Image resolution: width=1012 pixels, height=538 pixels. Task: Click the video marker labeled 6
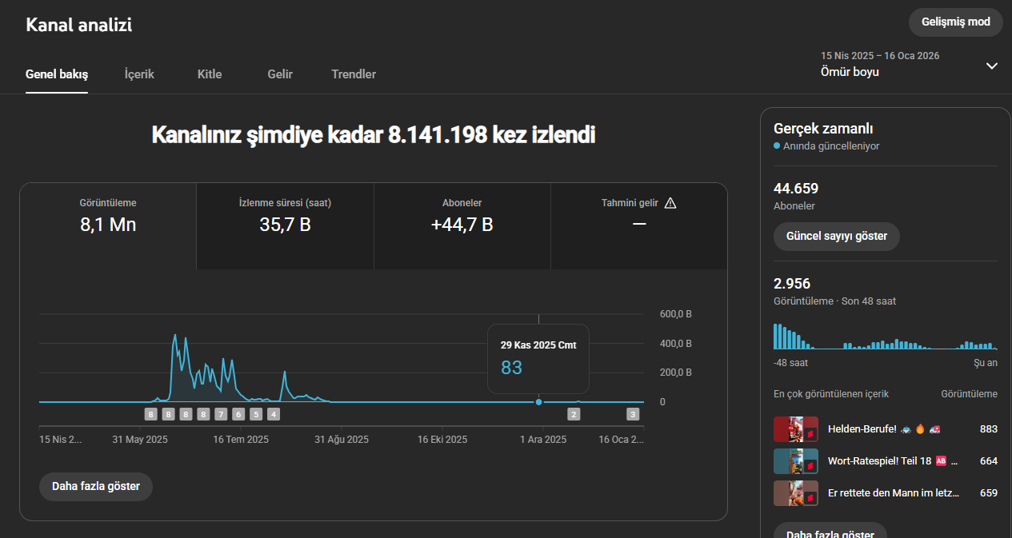coord(238,414)
